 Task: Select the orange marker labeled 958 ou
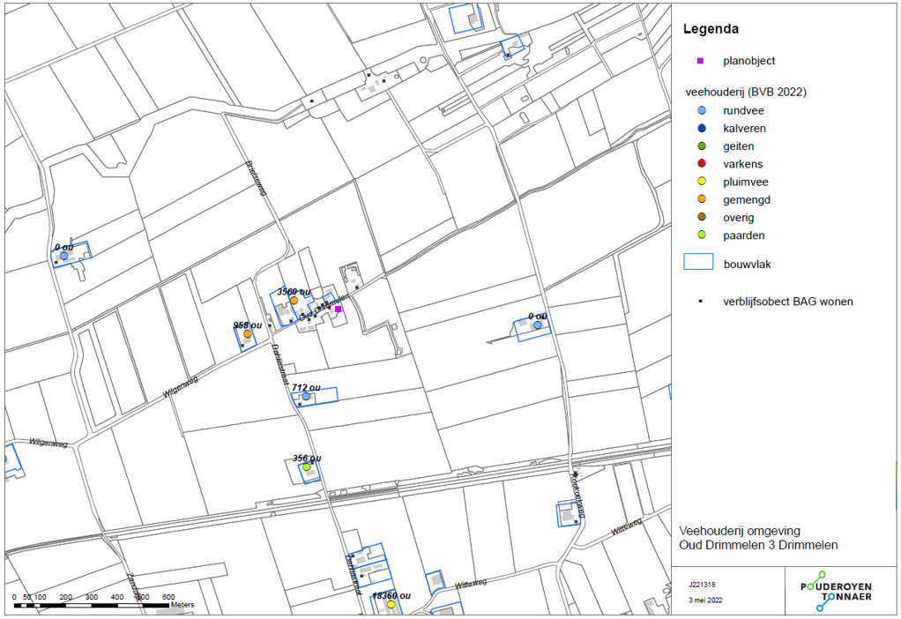247,334
